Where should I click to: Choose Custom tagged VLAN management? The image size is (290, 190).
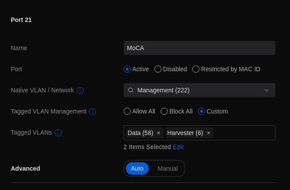(x=202, y=111)
